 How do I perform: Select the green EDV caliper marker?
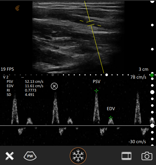point(111,118)
